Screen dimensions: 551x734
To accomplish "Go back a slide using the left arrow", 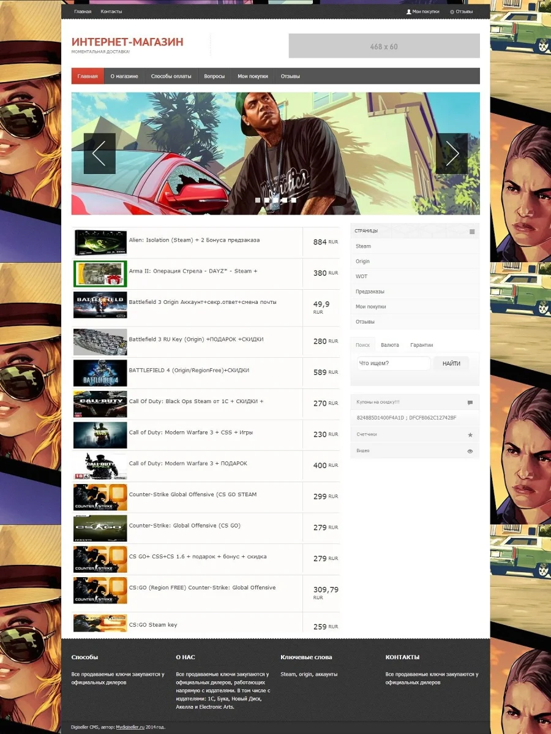I will pyautogui.click(x=99, y=153).
